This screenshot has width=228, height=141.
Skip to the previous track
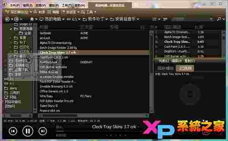coord(13,131)
